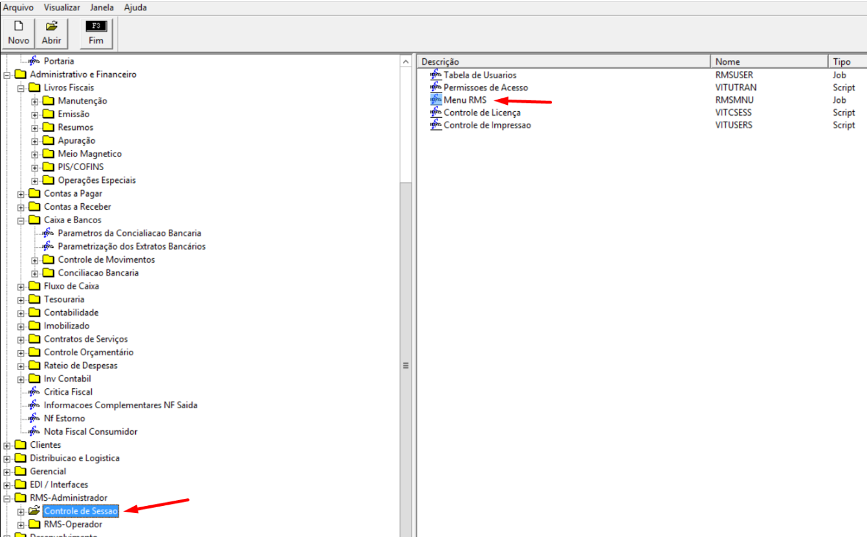This screenshot has width=867, height=537.
Task: Select the Controle de Impressao script icon
Action: (x=436, y=124)
